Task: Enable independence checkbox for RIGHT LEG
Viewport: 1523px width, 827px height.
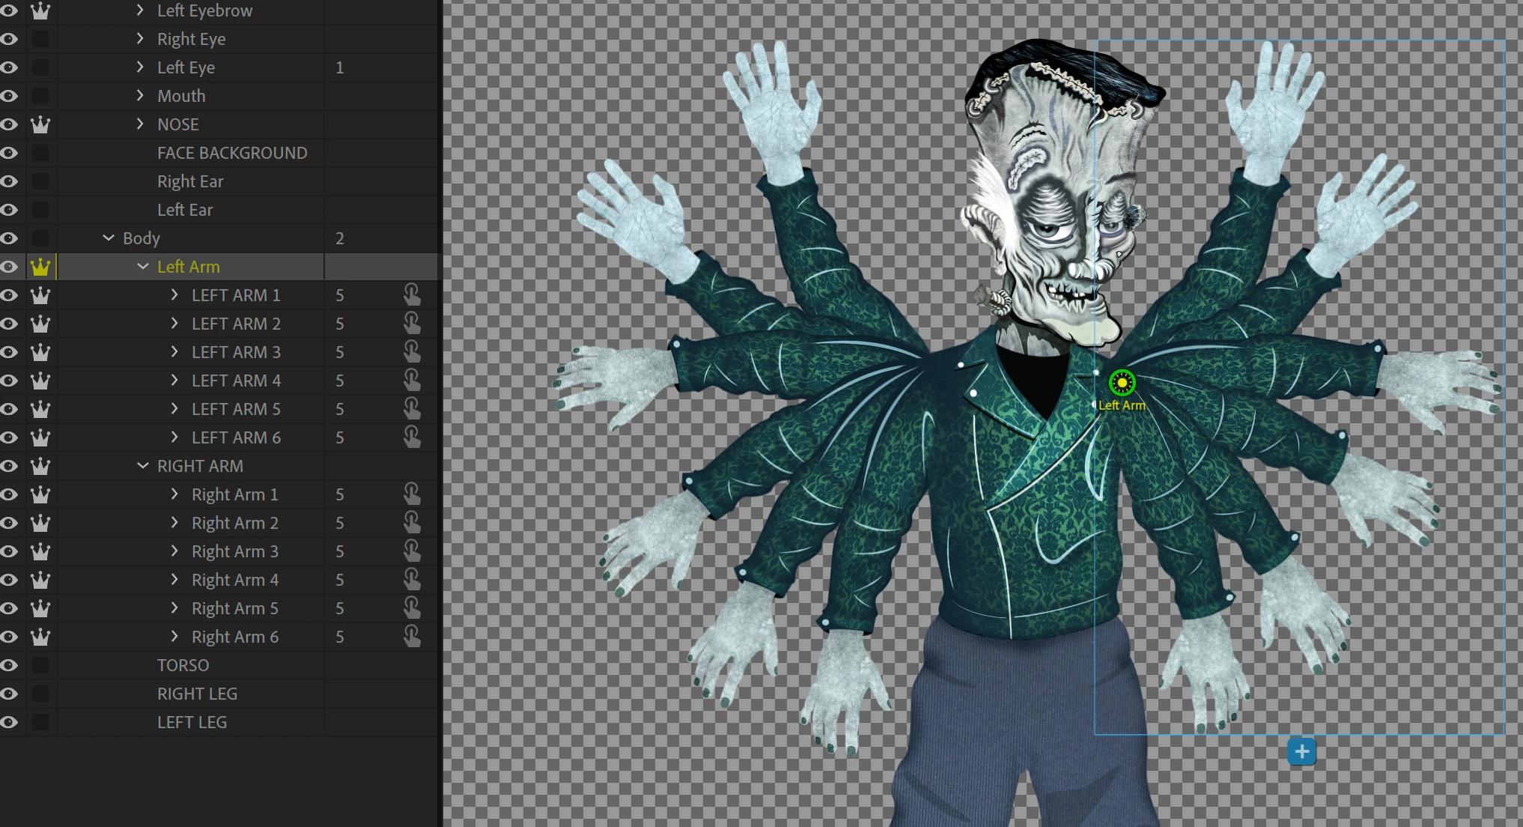Action: pos(40,694)
